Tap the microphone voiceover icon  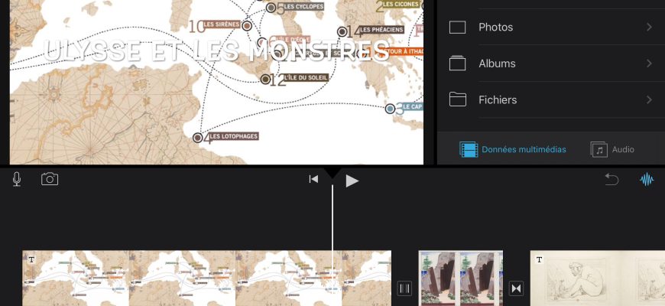pyautogui.click(x=17, y=179)
